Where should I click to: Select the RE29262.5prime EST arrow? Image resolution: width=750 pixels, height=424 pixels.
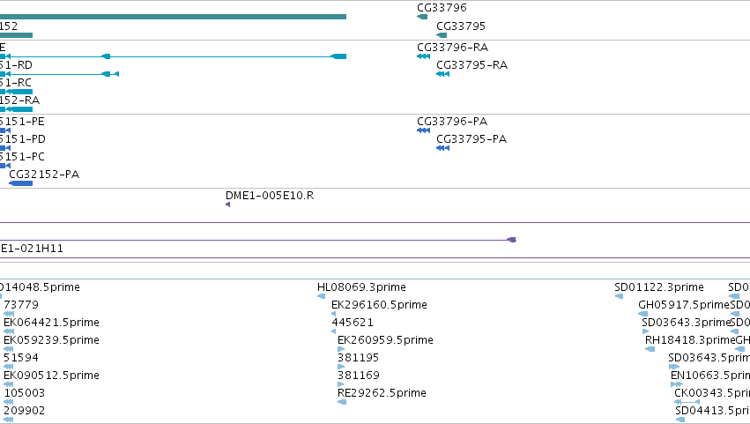pyautogui.click(x=342, y=402)
